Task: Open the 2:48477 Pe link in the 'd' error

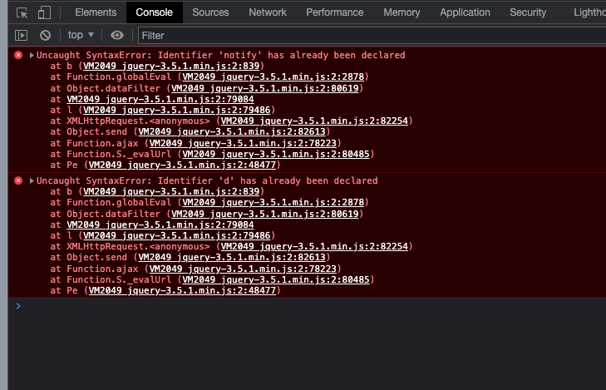Action: [x=182, y=291]
